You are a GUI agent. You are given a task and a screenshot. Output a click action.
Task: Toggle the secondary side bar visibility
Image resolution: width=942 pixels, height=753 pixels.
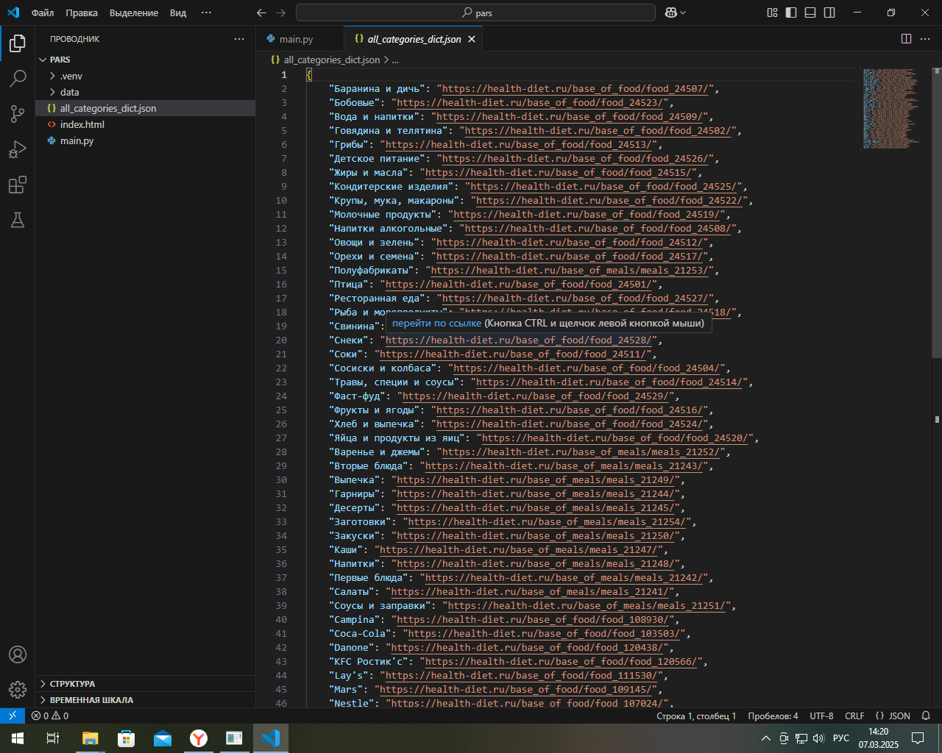click(829, 13)
